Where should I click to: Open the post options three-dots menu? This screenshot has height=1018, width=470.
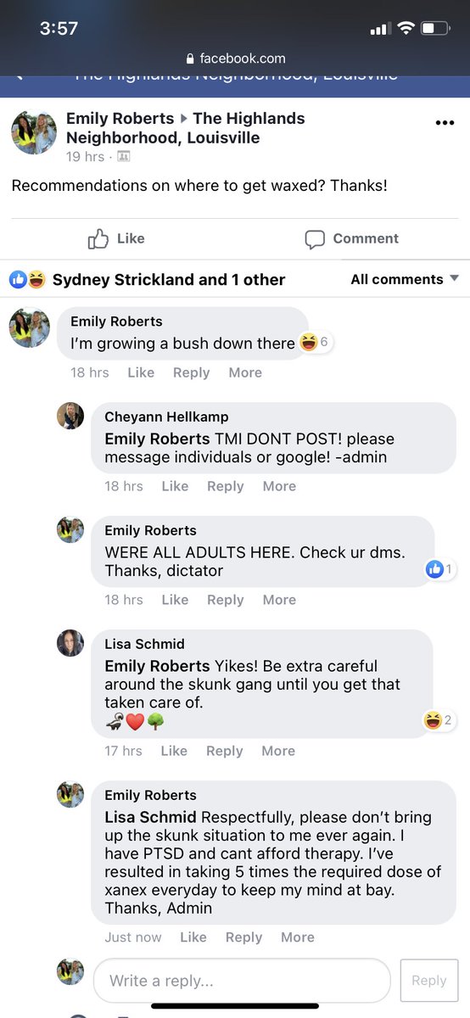coord(445,123)
